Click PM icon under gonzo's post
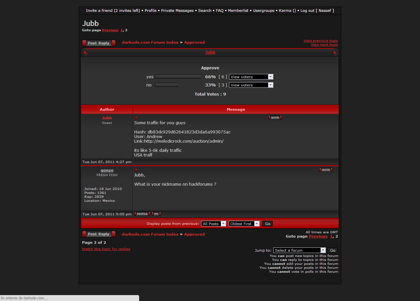Screen dimensions: 420x301 click(x=156, y=214)
